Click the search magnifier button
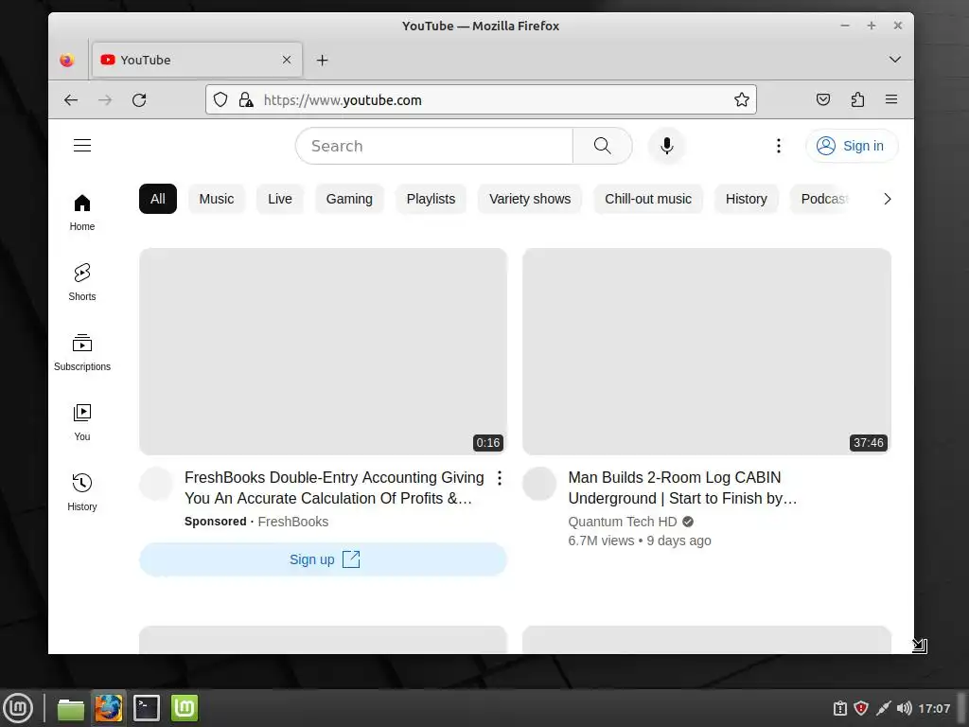 (603, 146)
